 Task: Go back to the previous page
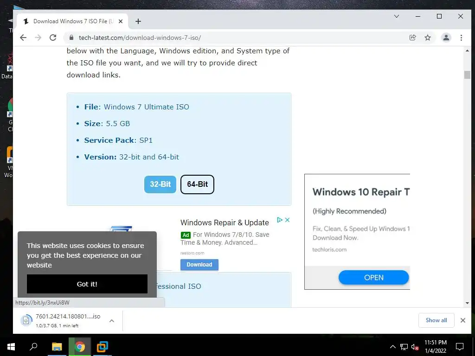(23, 38)
